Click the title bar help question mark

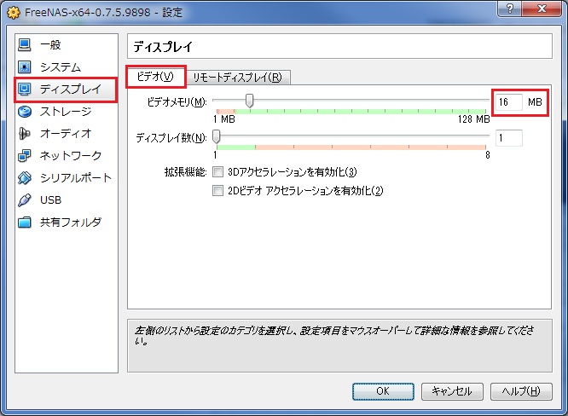[510, 9]
